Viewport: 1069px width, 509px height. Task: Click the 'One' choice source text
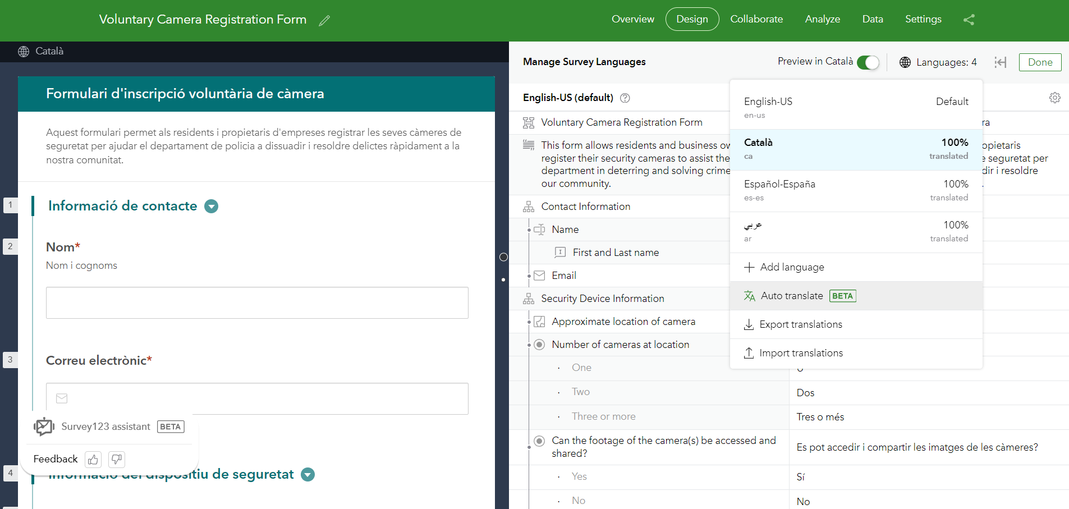click(x=581, y=368)
